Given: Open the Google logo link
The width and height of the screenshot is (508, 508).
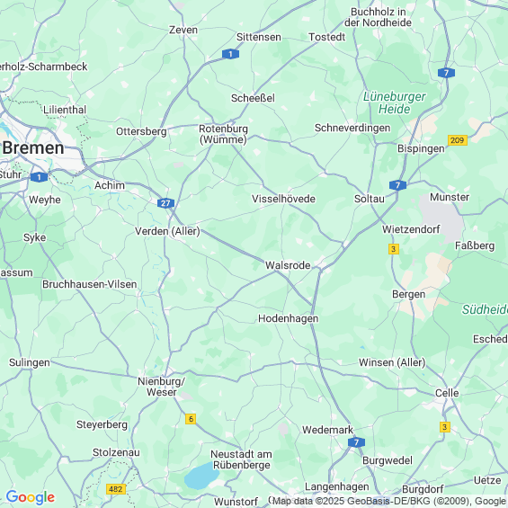Looking at the screenshot, I should pos(31,497).
